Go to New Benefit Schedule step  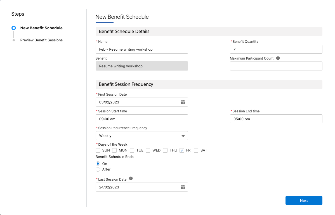[x=41, y=28]
